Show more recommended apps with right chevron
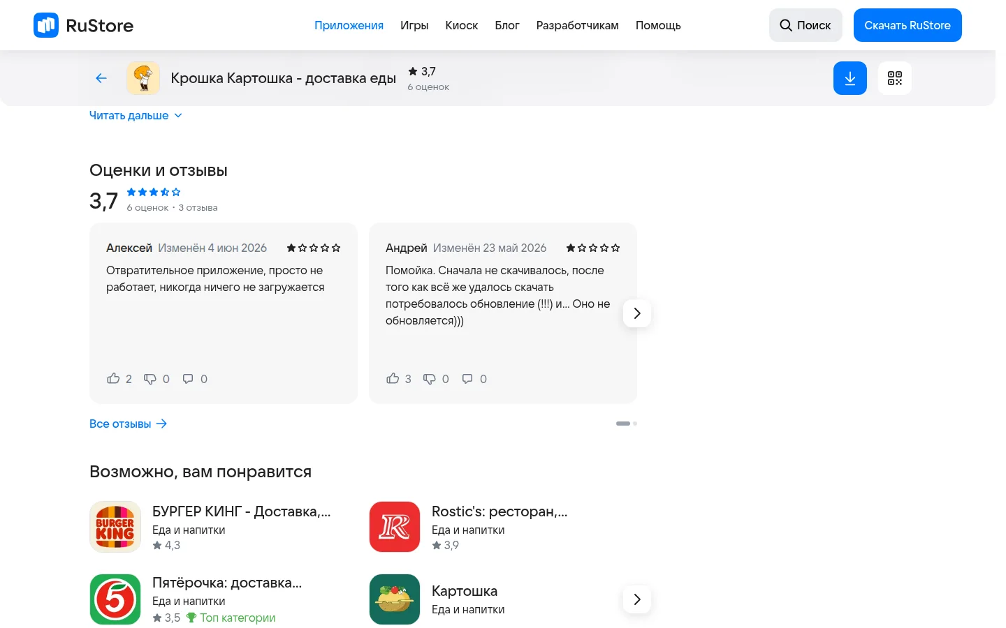Viewport: 1006px width, 628px height. tap(637, 599)
